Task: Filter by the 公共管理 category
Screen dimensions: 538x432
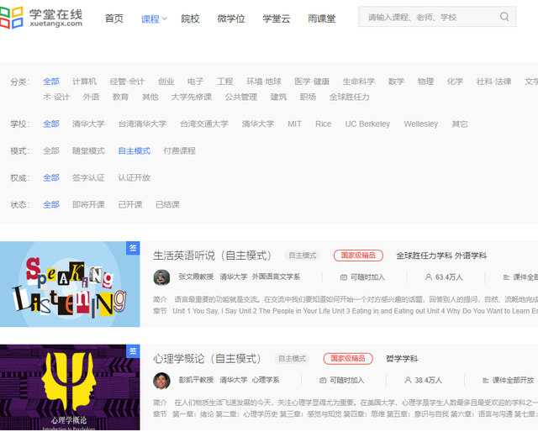Action: coord(241,97)
